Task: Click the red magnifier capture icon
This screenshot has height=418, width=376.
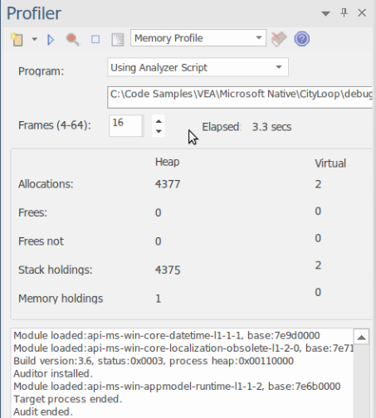Action: [73, 40]
